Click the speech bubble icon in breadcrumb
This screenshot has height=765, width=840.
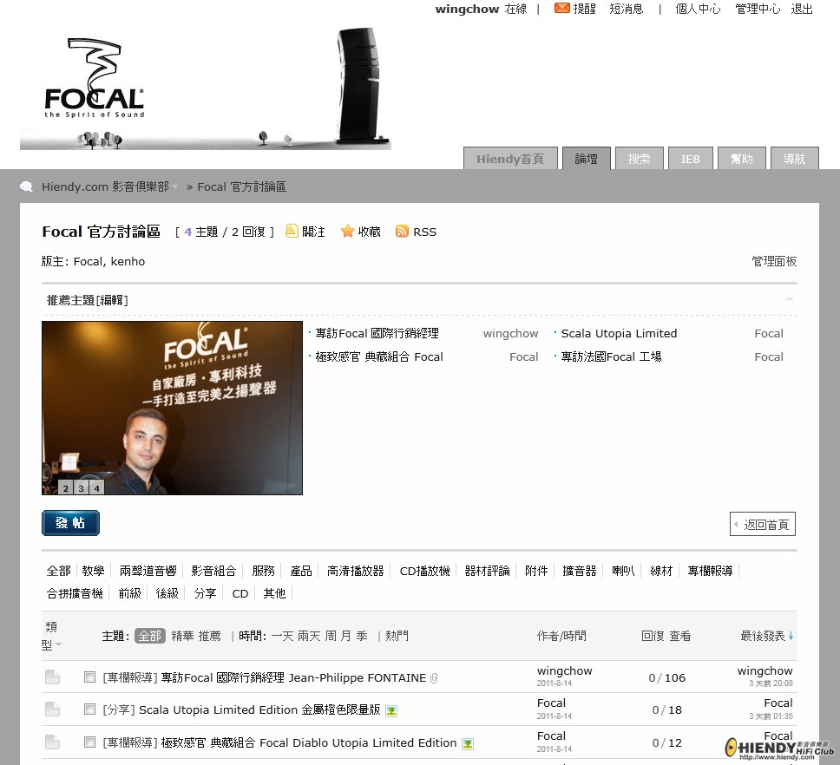[x=27, y=186]
